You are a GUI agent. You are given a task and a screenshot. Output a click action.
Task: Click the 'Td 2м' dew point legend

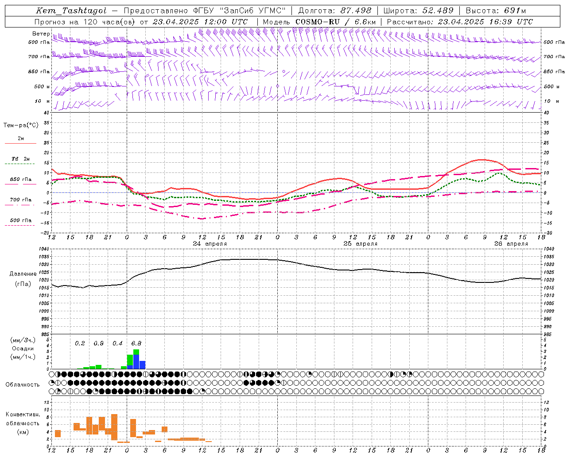point(20,159)
